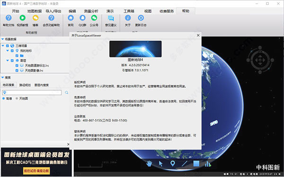The height and width of the screenshot is (177, 284).
Task: Click the bar chart analysis tool on the globe toolbar
Action: click(x=208, y=164)
